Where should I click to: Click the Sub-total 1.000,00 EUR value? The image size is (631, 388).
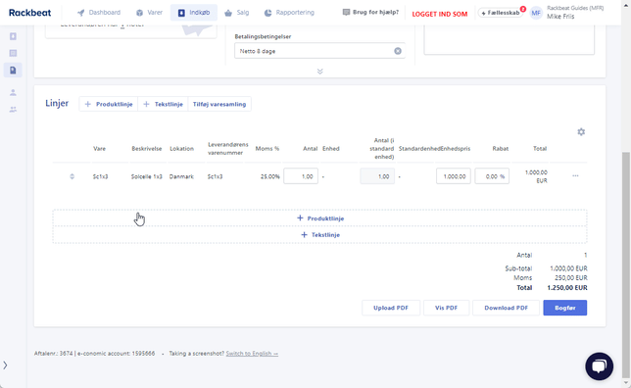(x=568, y=268)
